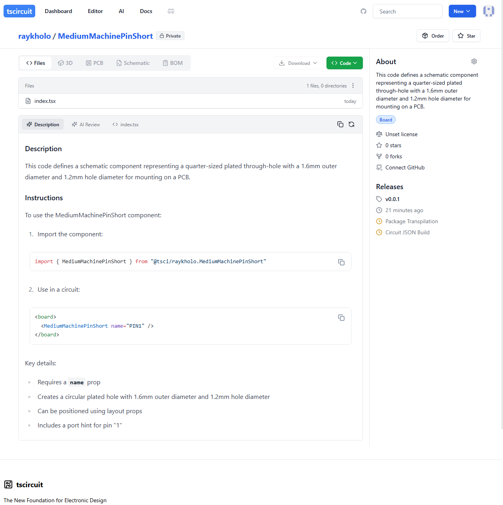Expand the Download dropdown

pyautogui.click(x=298, y=63)
